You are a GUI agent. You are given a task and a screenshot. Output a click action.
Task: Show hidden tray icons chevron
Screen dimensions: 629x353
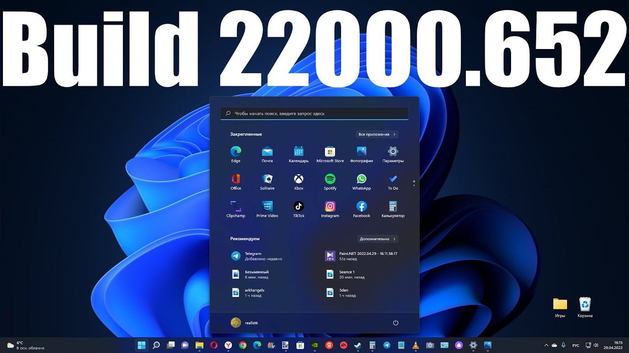(545, 345)
